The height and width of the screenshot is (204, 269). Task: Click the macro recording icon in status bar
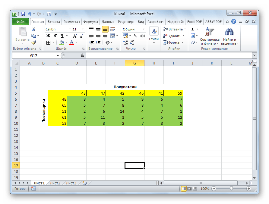point(34,189)
